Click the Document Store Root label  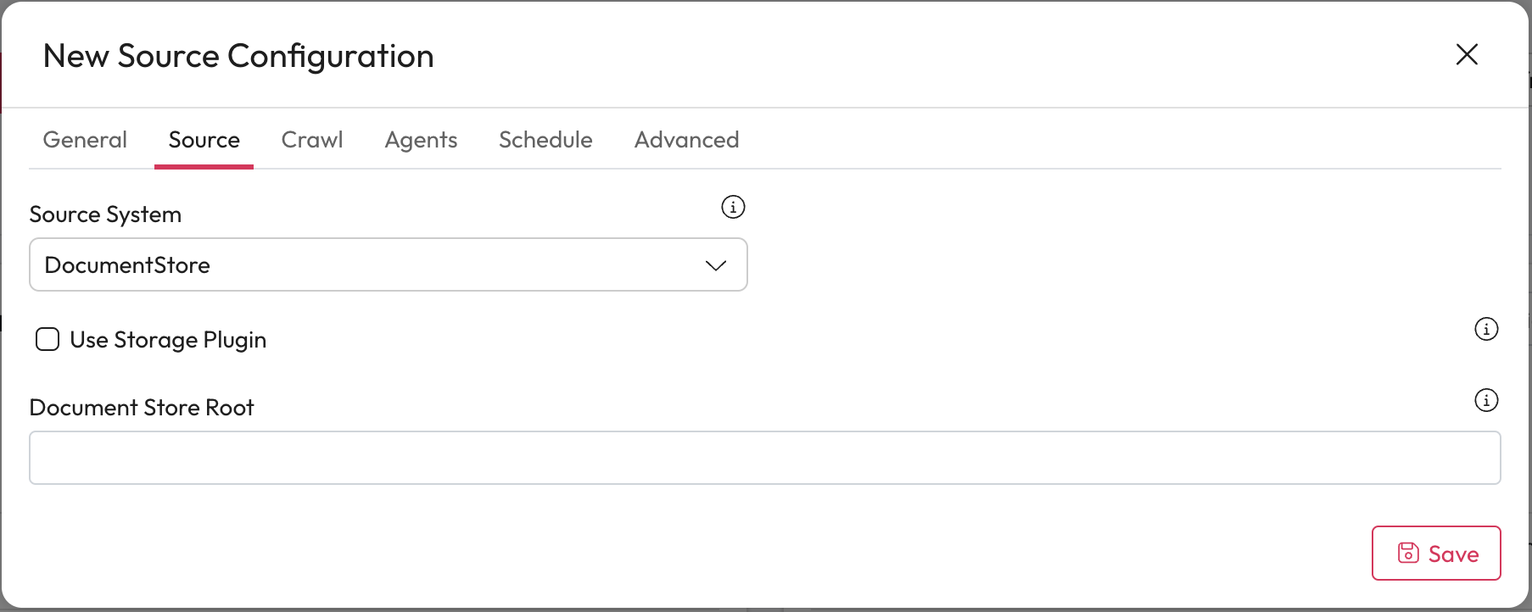[142, 408]
